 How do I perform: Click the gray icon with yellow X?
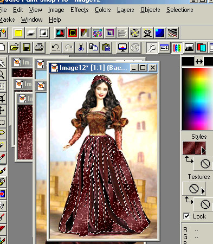135,33
